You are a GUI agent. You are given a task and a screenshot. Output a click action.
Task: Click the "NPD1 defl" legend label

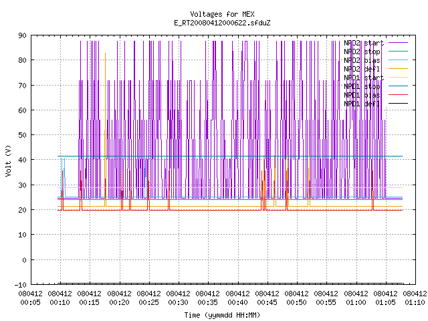tap(362, 104)
